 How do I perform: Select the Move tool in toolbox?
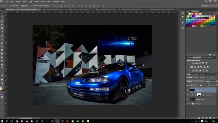(x=2, y=14)
